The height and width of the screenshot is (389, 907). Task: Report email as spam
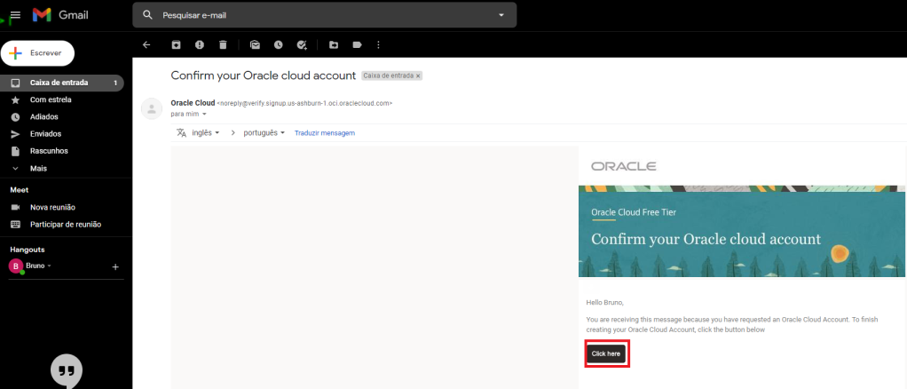[x=200, y=44]
